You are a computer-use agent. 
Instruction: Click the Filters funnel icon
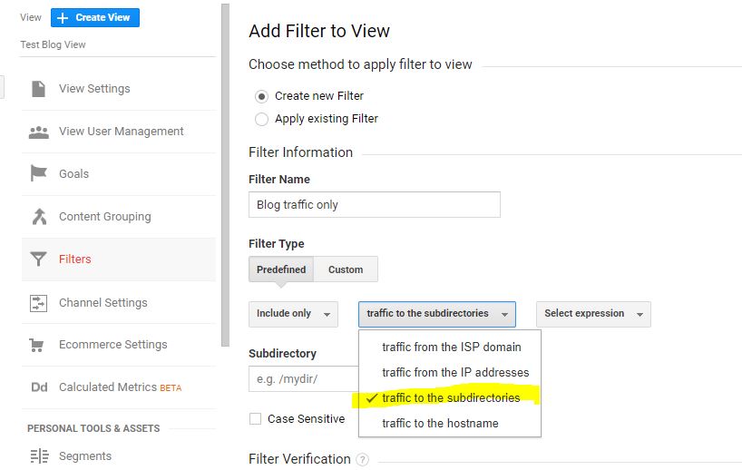(x=38, y=259)
